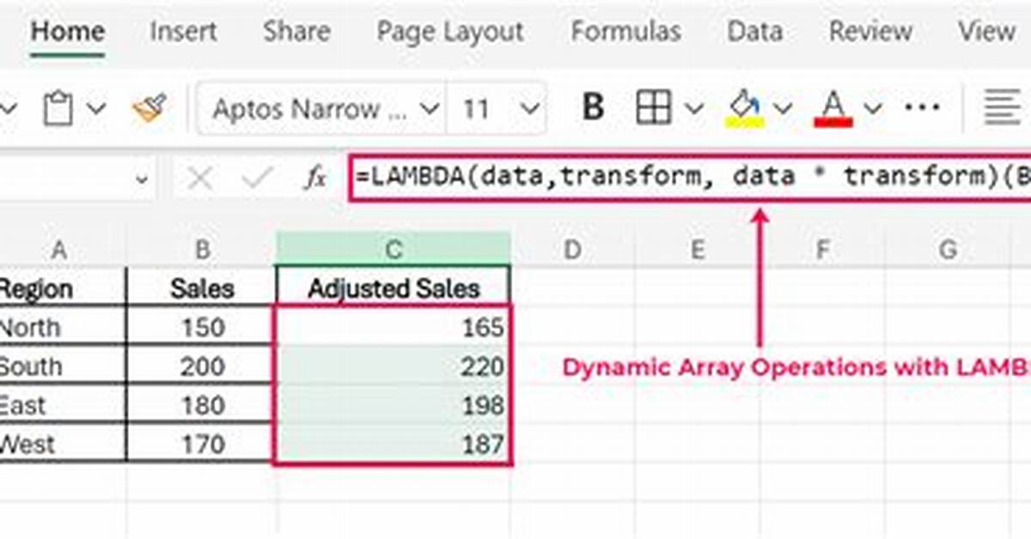Expand the Name Box dropdown arrow
Screen dimensions: 1031x539
tap(143, 179)
